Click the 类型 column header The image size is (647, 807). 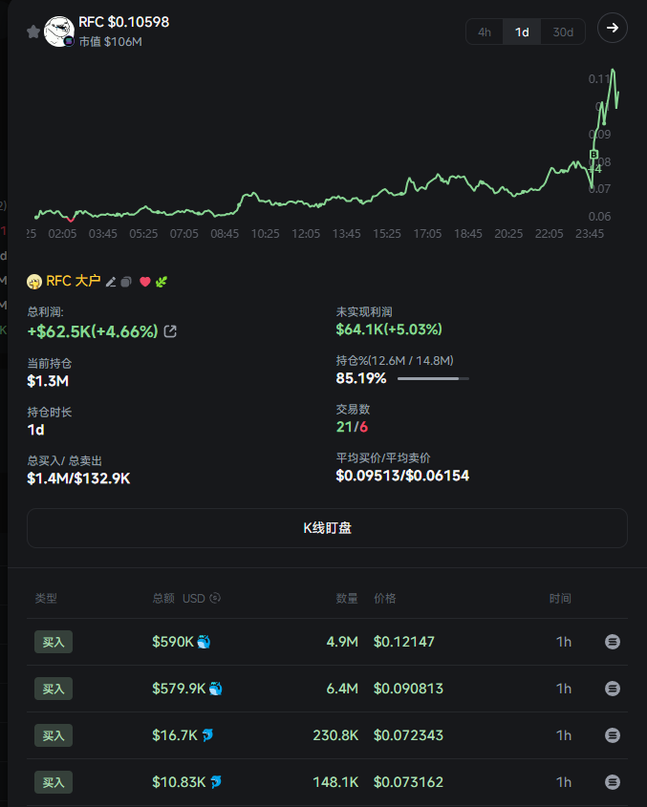pos(46,598)
